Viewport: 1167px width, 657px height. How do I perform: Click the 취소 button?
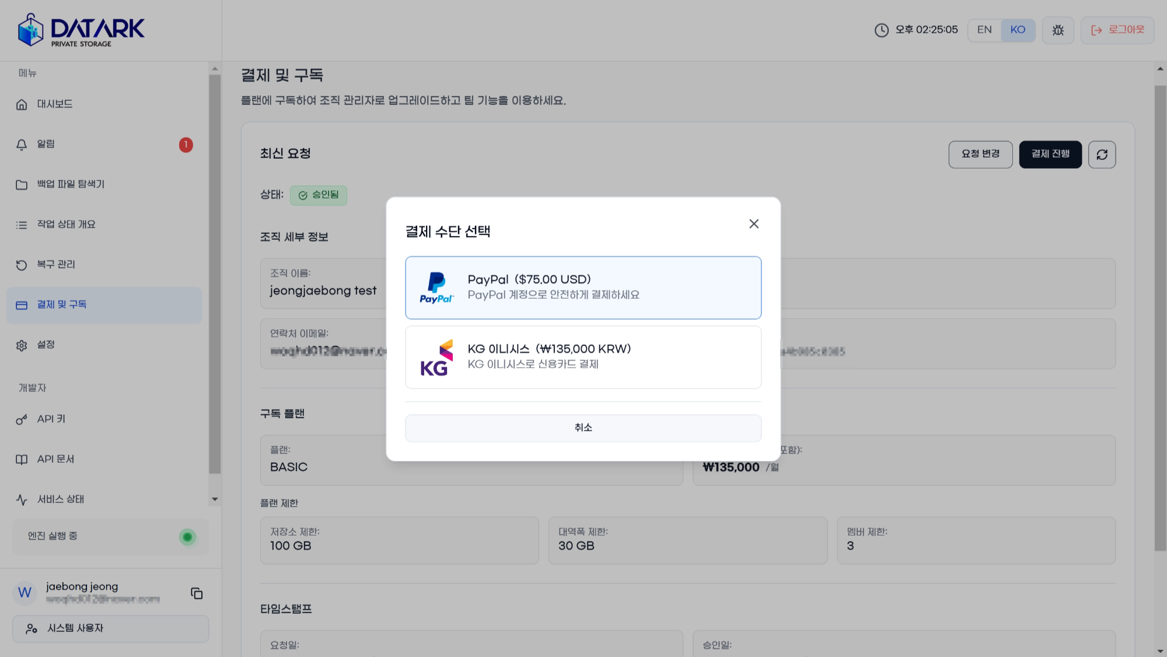click(x=583, y=428)
